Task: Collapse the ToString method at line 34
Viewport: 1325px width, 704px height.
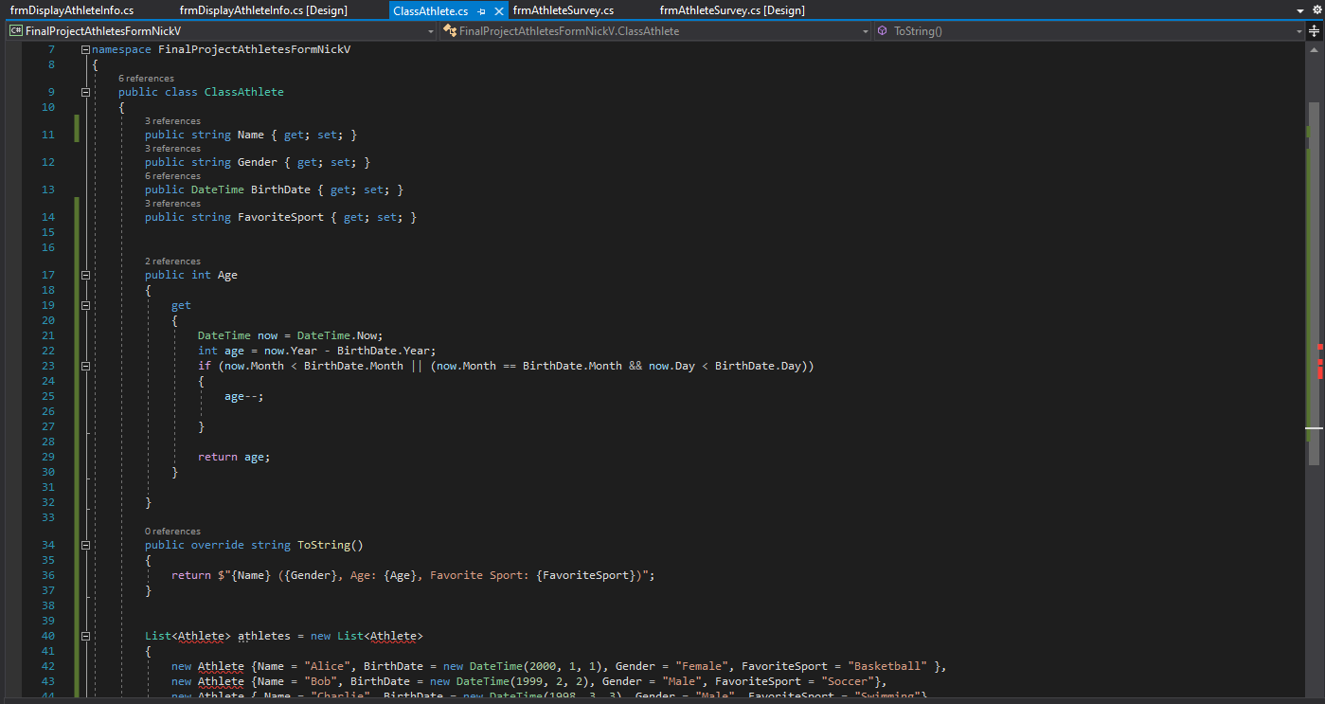Action: pos(85,545)
